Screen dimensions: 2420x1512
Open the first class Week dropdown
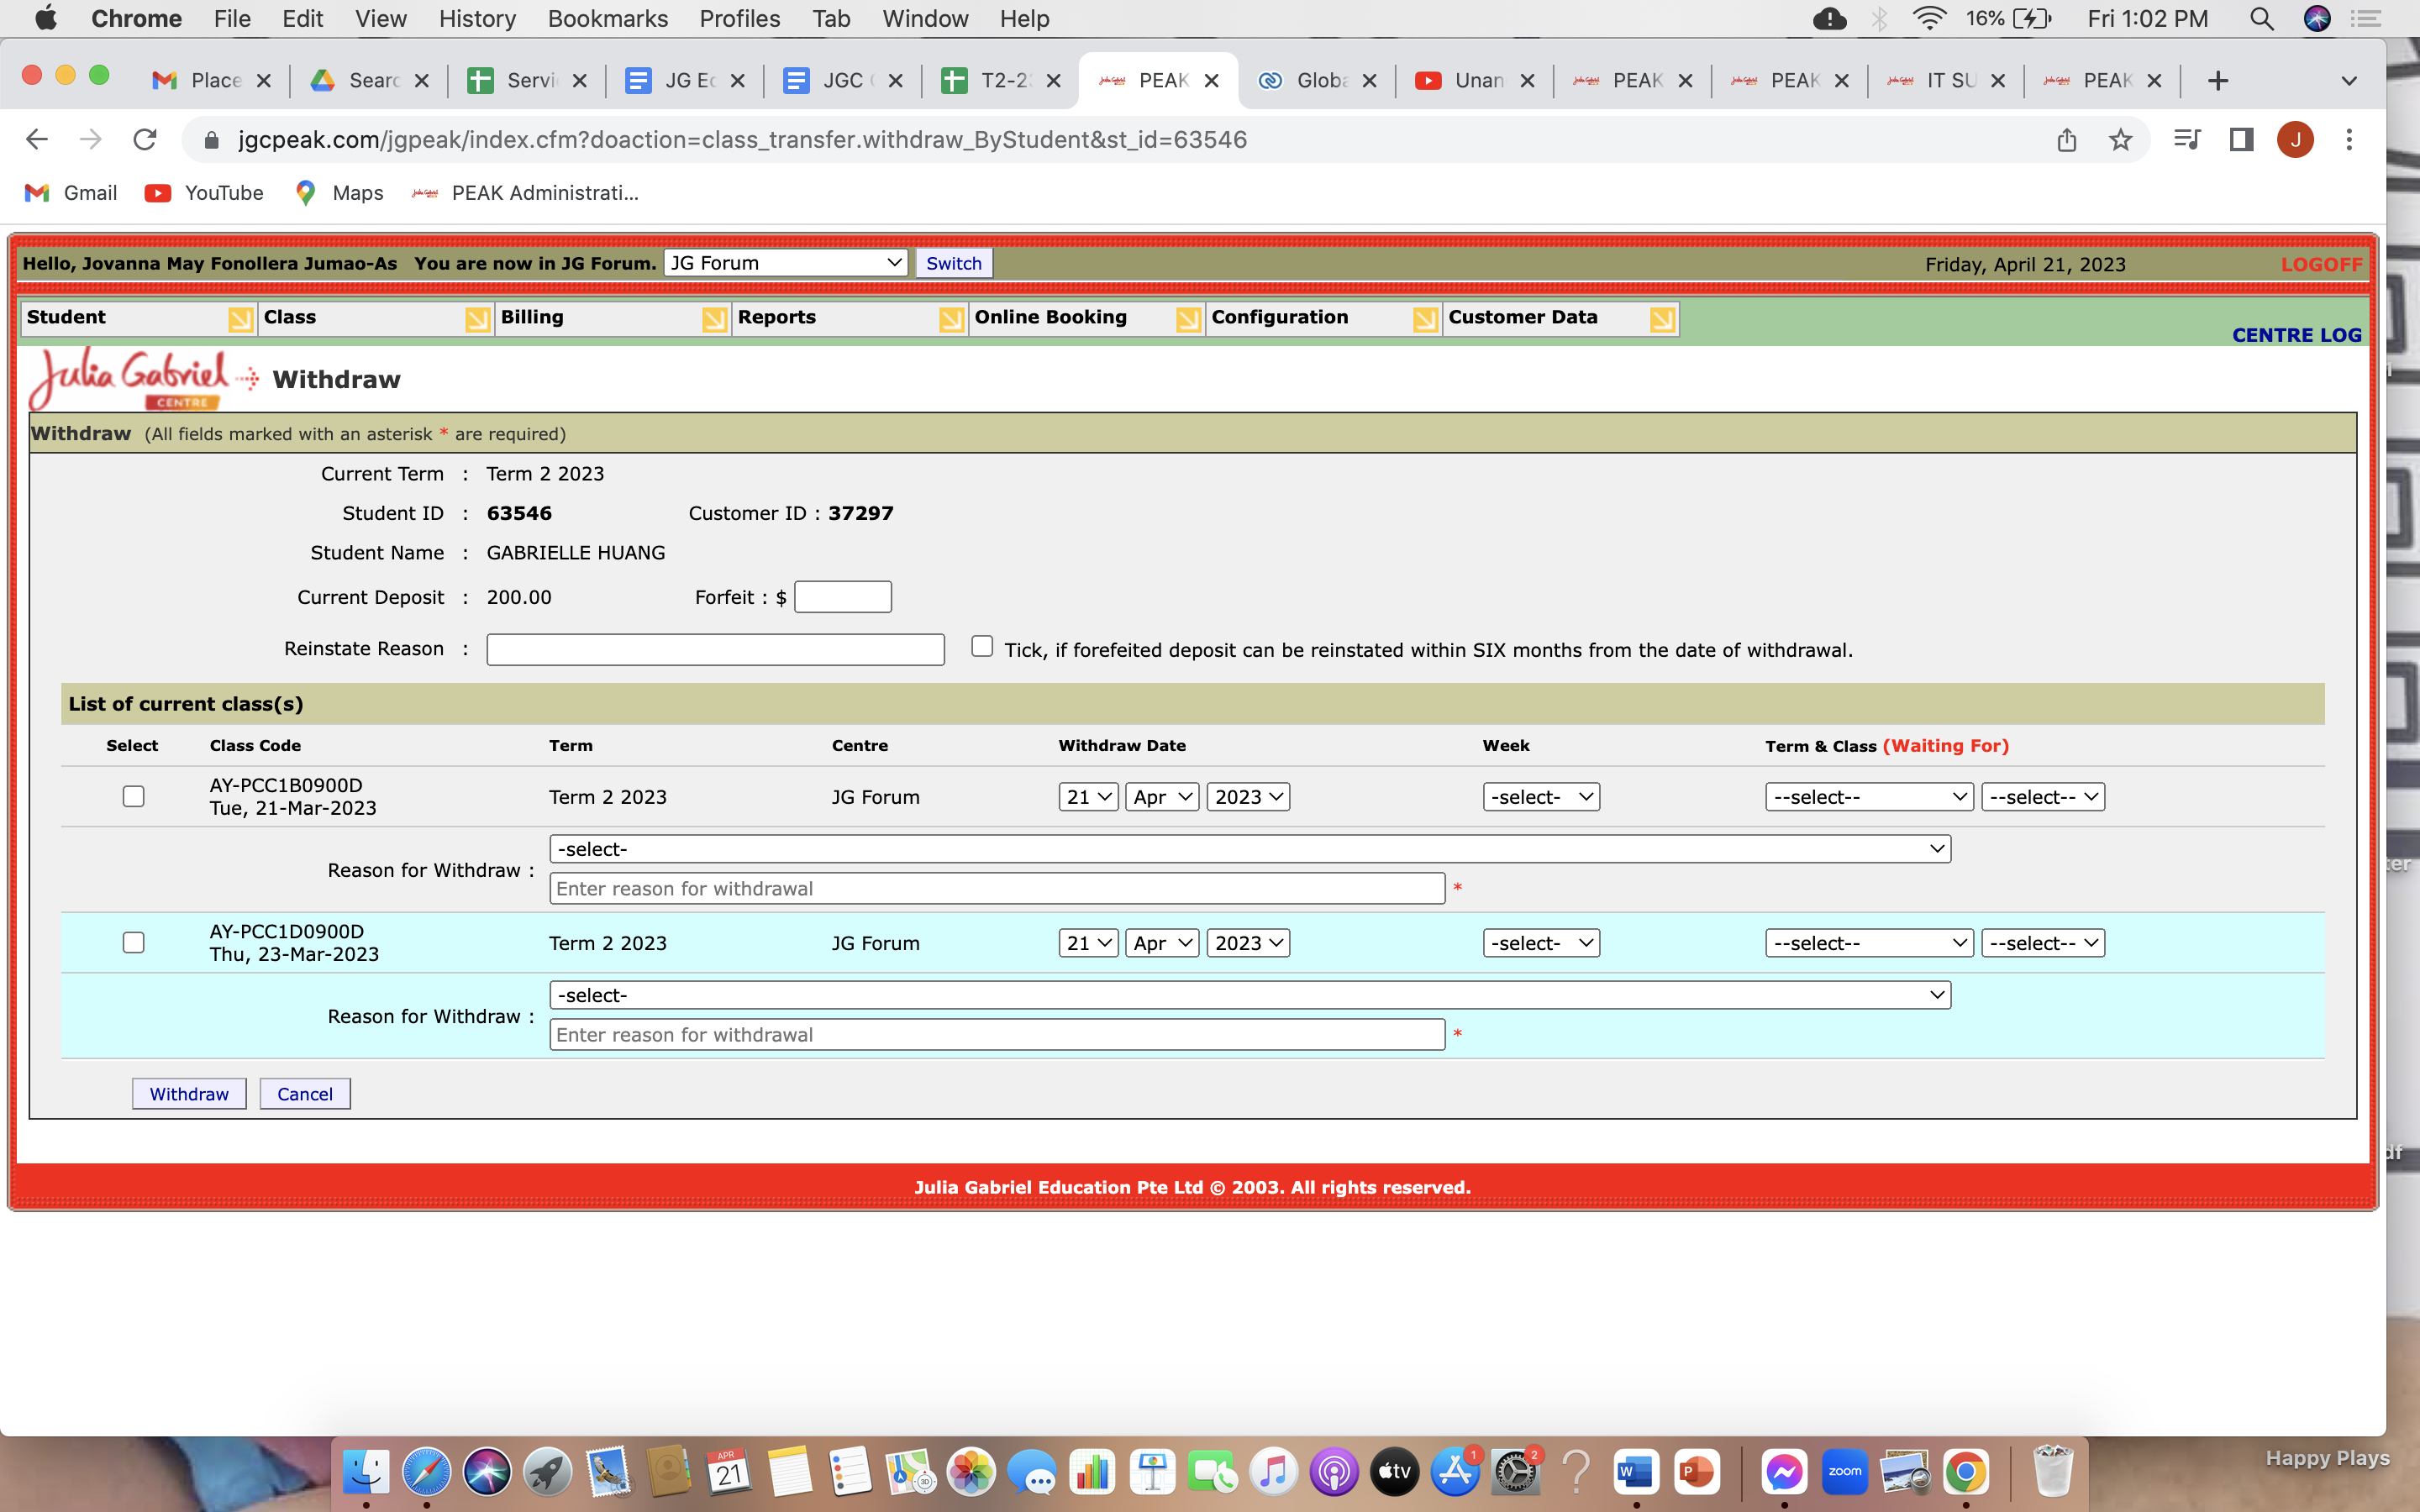[1540, 797]
